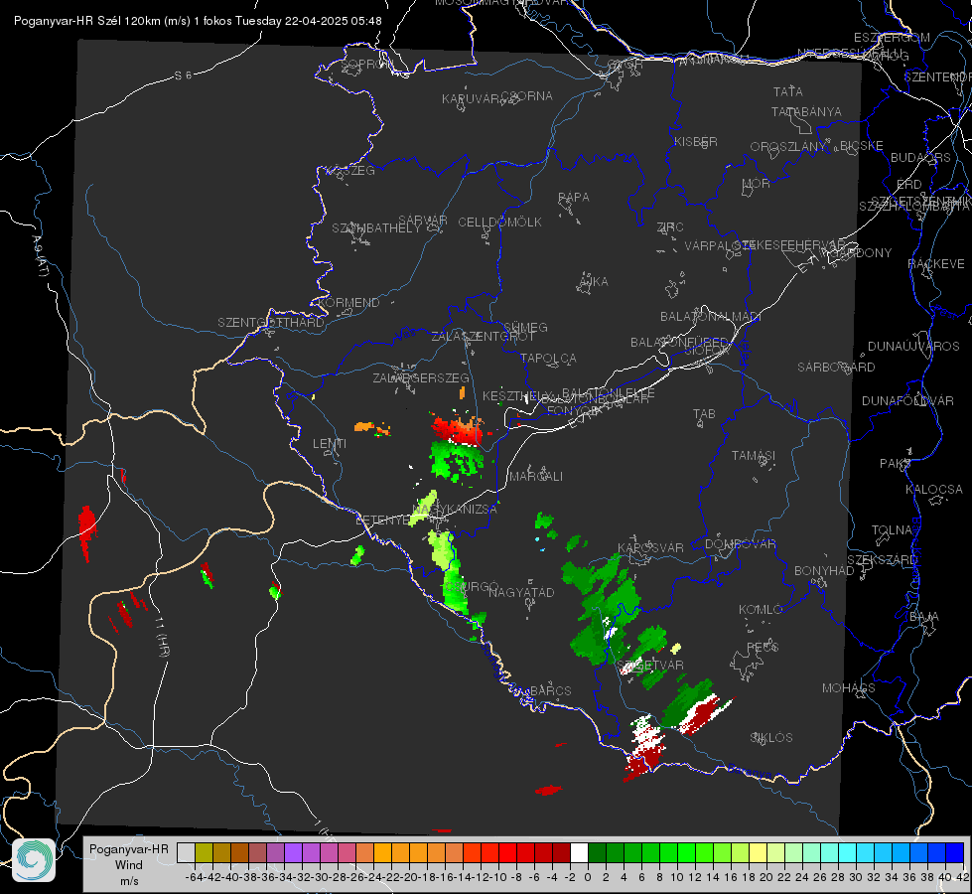Click the MOHACS label
Viewport: 972px width, 894px height.
[849, 688]
